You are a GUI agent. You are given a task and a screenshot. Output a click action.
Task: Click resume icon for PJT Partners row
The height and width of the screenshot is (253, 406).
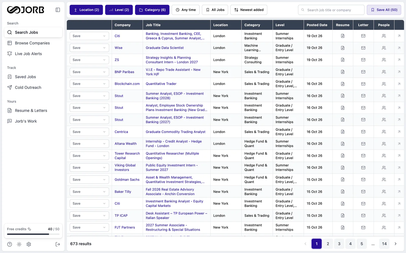pyautogui.click(x=343, y=227)
